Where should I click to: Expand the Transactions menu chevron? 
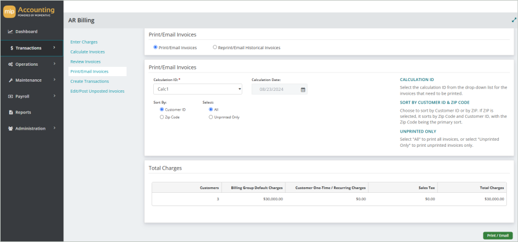coord(54,48)
